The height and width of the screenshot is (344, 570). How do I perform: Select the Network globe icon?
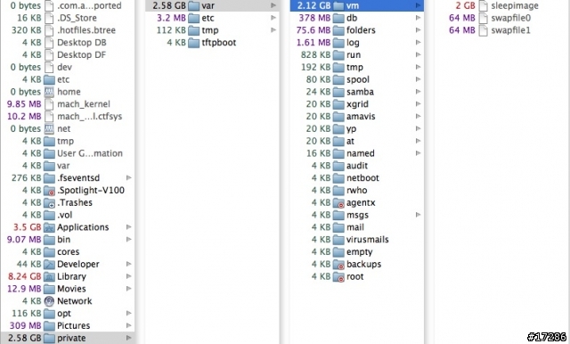click(x=49, y=301)
